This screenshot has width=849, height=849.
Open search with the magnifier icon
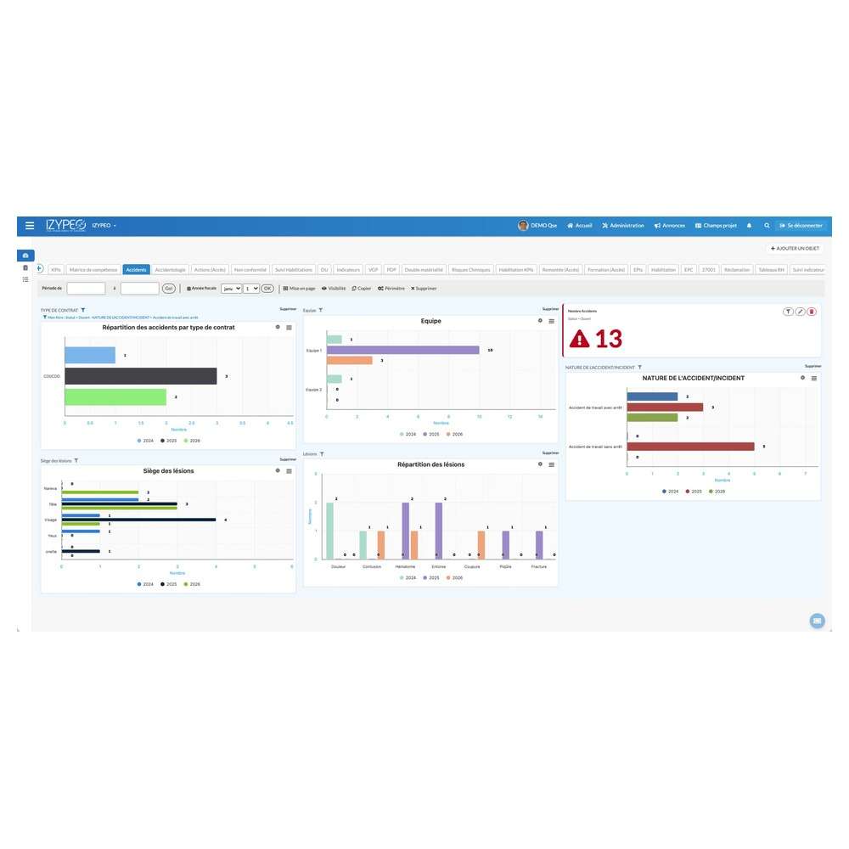(x=767, y=225)
